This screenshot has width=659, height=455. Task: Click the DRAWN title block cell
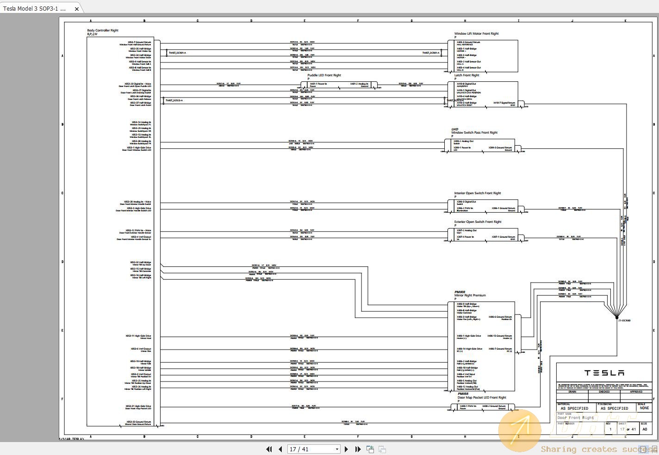pos(572,392)
